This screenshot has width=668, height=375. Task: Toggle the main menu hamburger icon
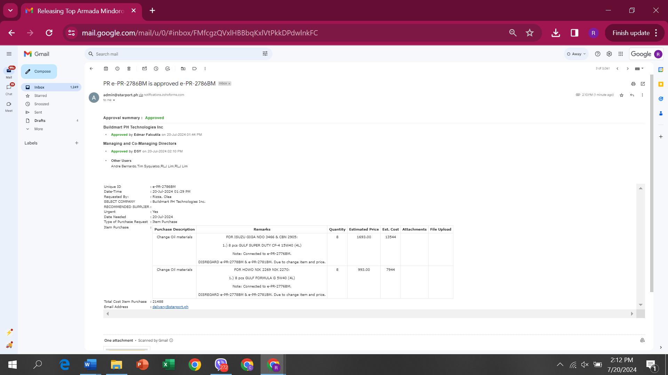pos(9,54)
